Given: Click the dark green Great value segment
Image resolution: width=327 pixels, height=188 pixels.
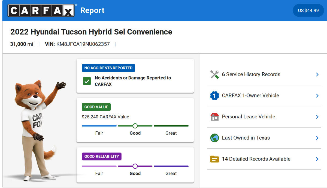Looking at the screenshot, I should tap(171, 126).
